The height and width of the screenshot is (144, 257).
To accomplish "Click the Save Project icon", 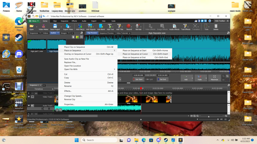I will point(55,27).
